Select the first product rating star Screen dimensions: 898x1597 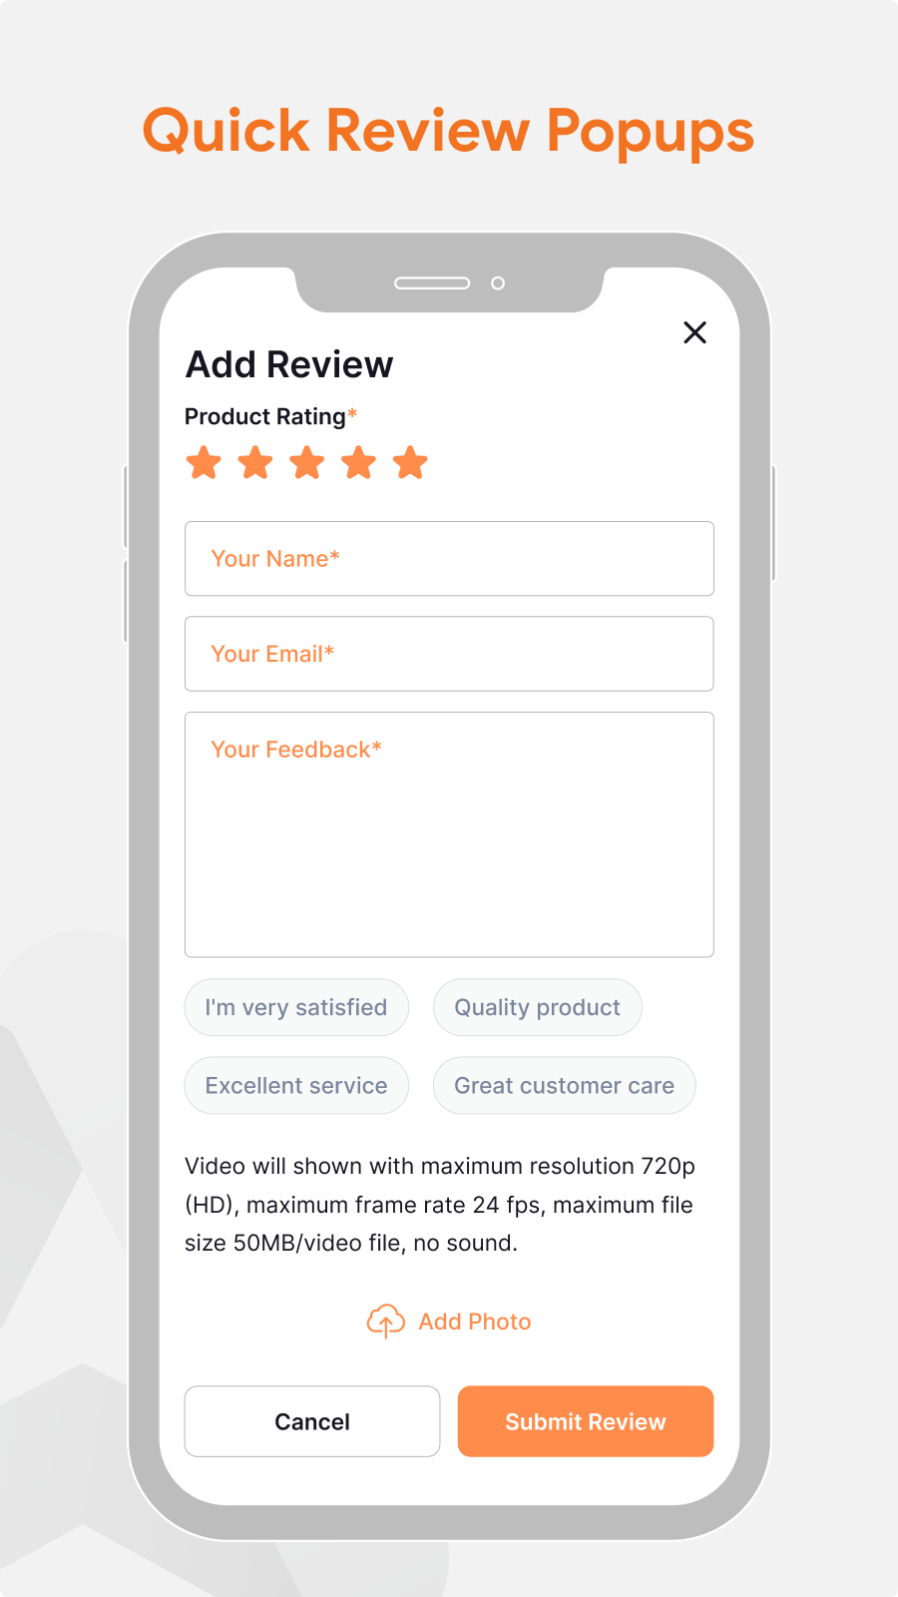204,462
